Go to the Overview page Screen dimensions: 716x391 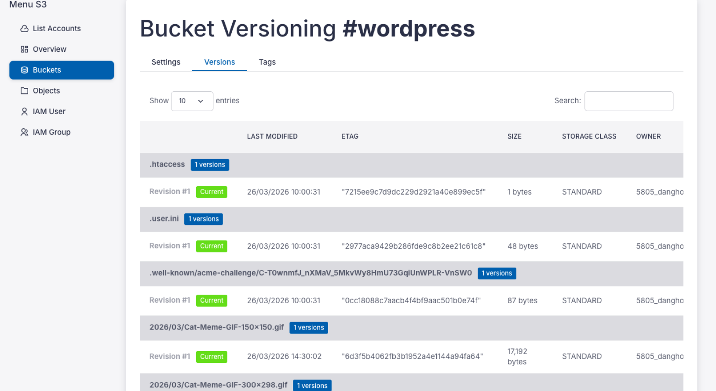62,49
